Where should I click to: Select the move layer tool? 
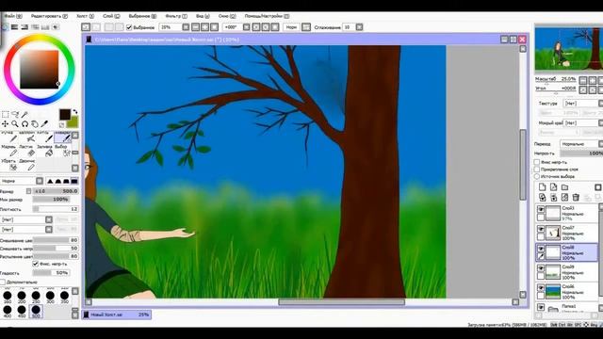click(5, 123)
